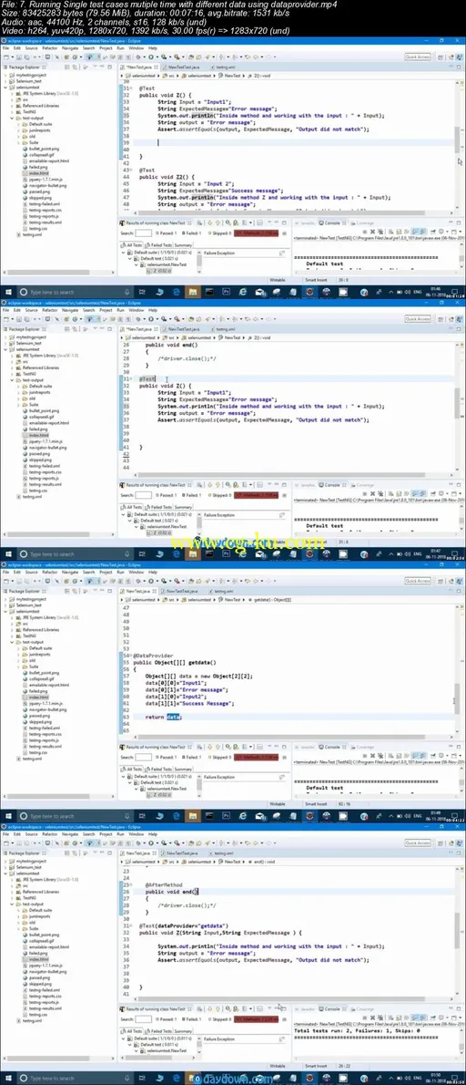Screen dimensions: 466x1085
Task: Open Refactor menu in the getdata() window
Action: point(50,573)
